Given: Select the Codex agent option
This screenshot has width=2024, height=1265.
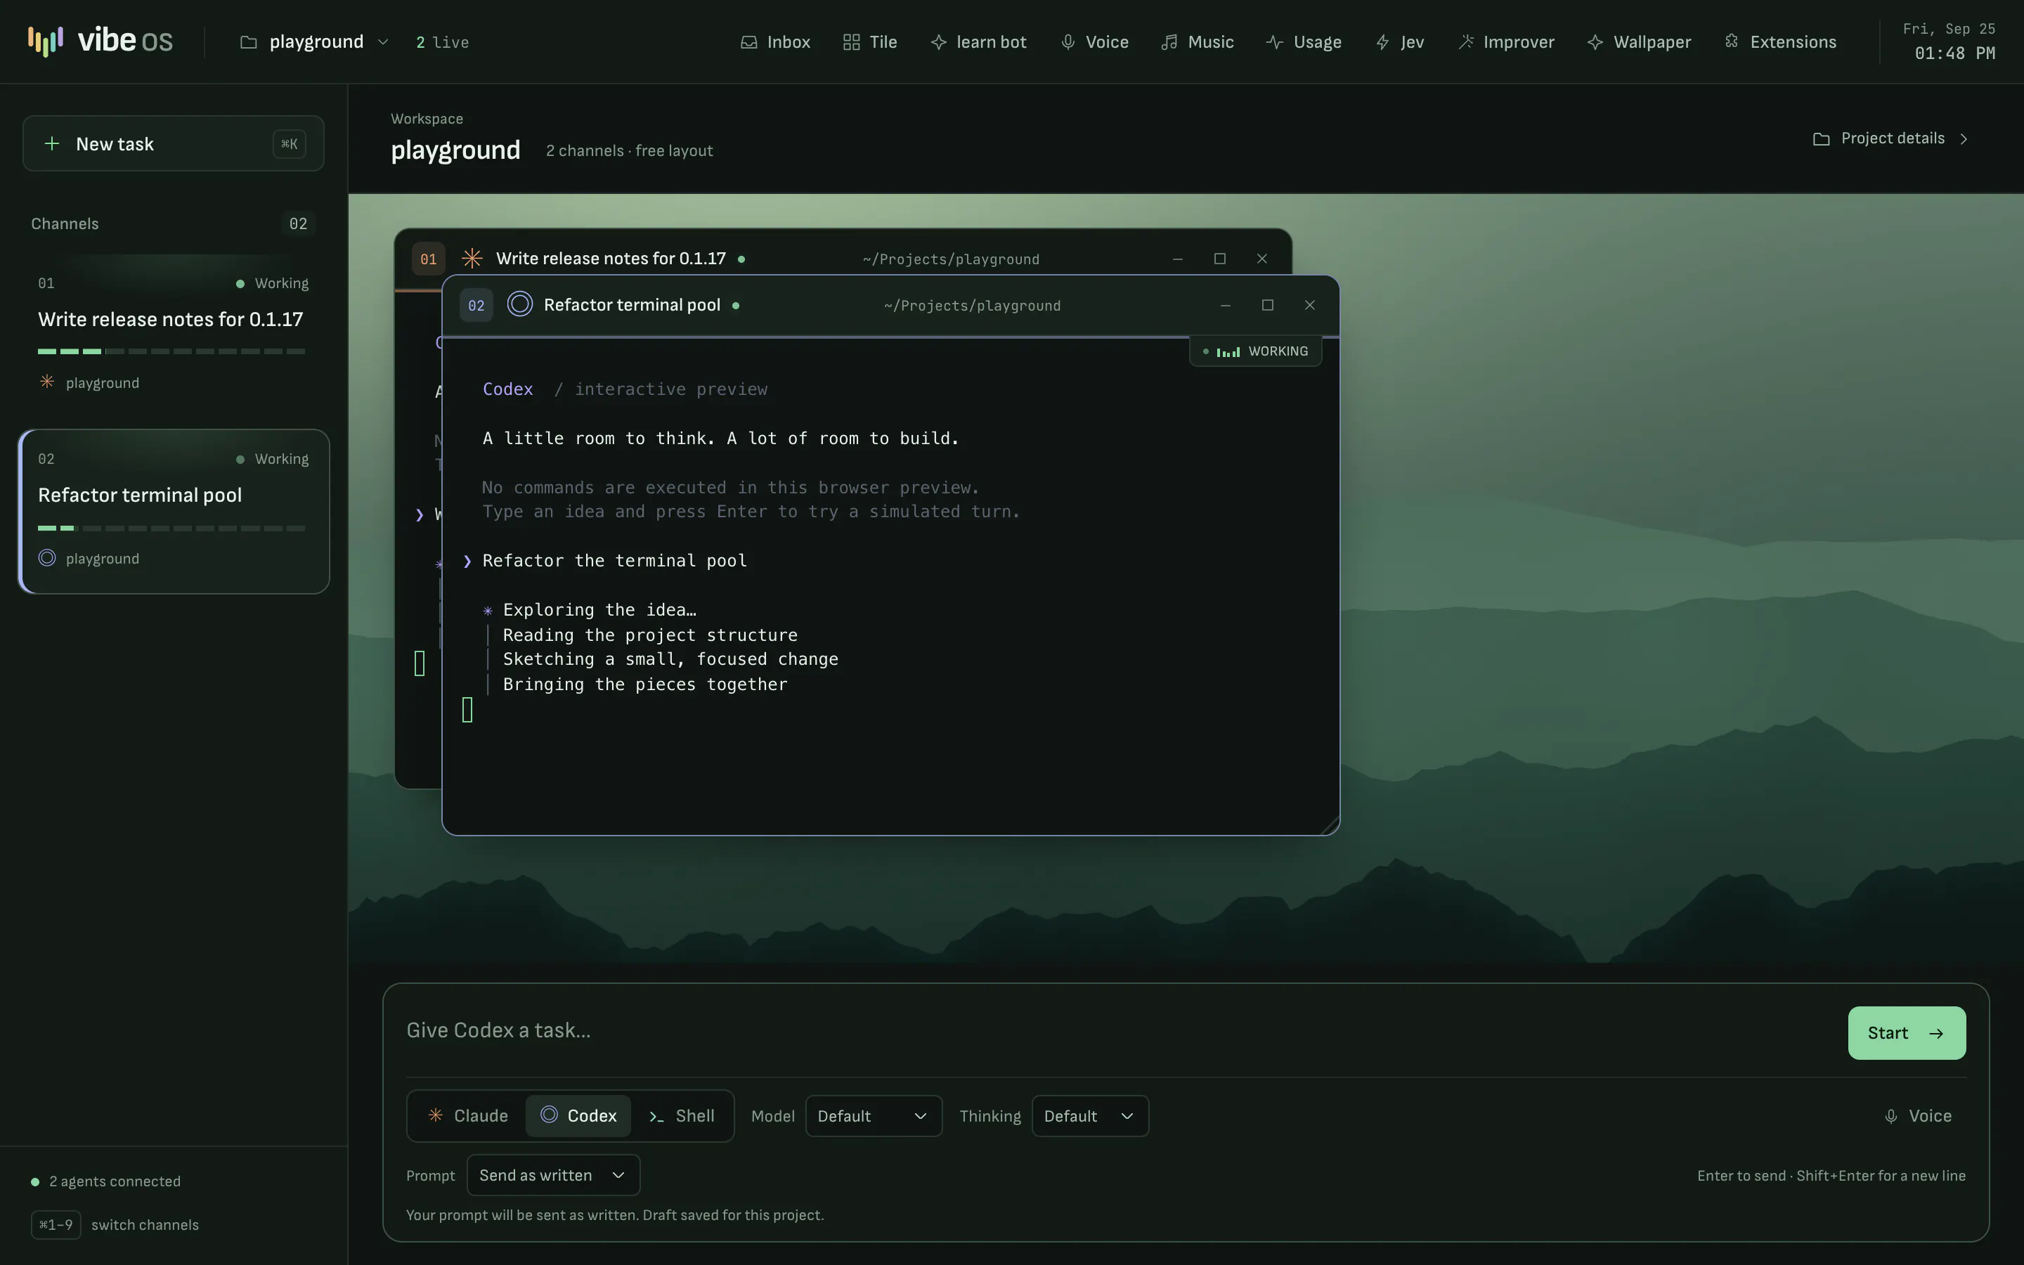Looking at the screenshot, I should [578, 1116].
